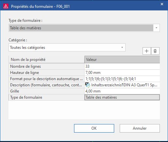Select the Description property row name
Image resolution: width=168 pixels, height=142 pixels.
47,85
